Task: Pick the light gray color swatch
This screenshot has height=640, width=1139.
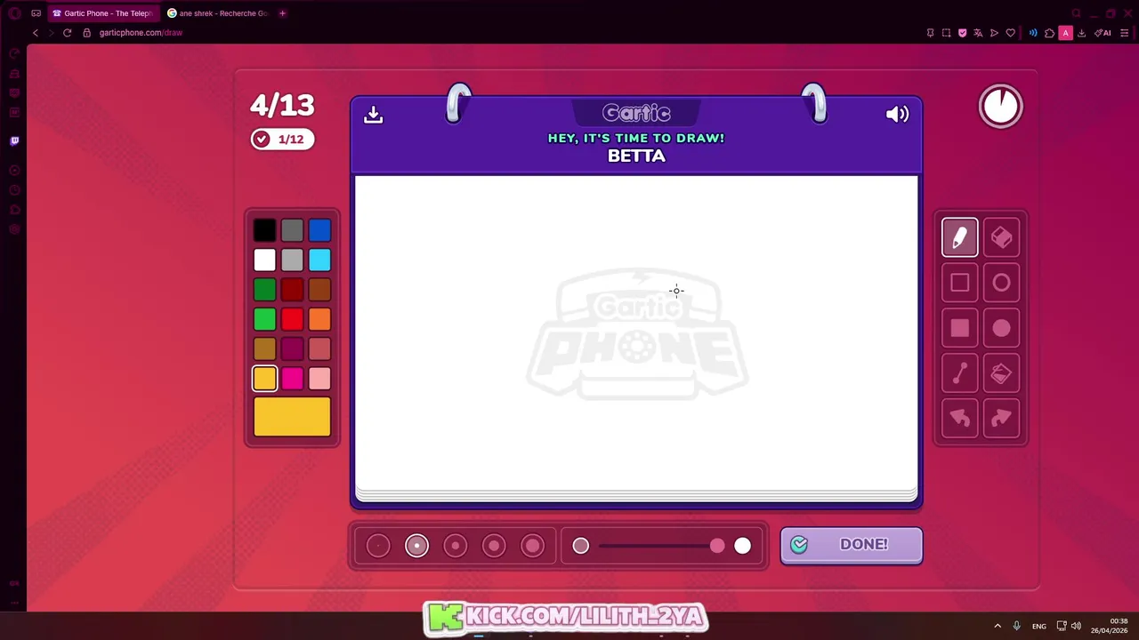Action: [292, 260]
